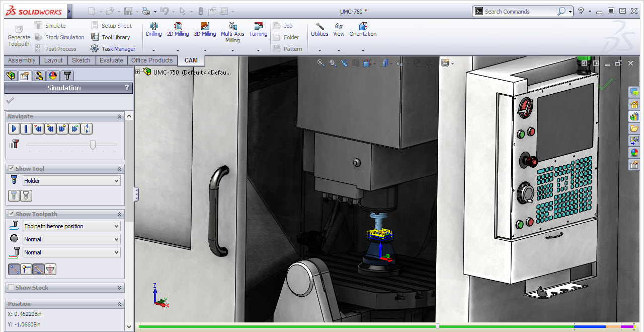Open ConfigurationManager panel tab
This screenshot has width=644, height=332.
[x=38, y=76]
